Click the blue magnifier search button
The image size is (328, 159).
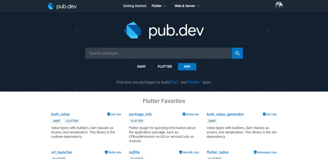coord(237,53)
